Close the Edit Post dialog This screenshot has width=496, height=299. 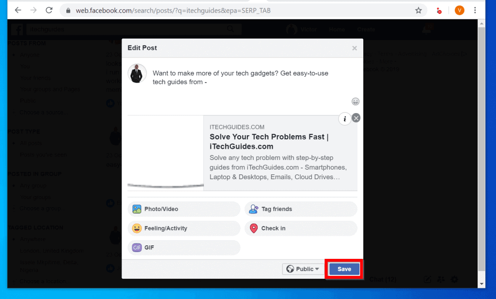point(354,48)
